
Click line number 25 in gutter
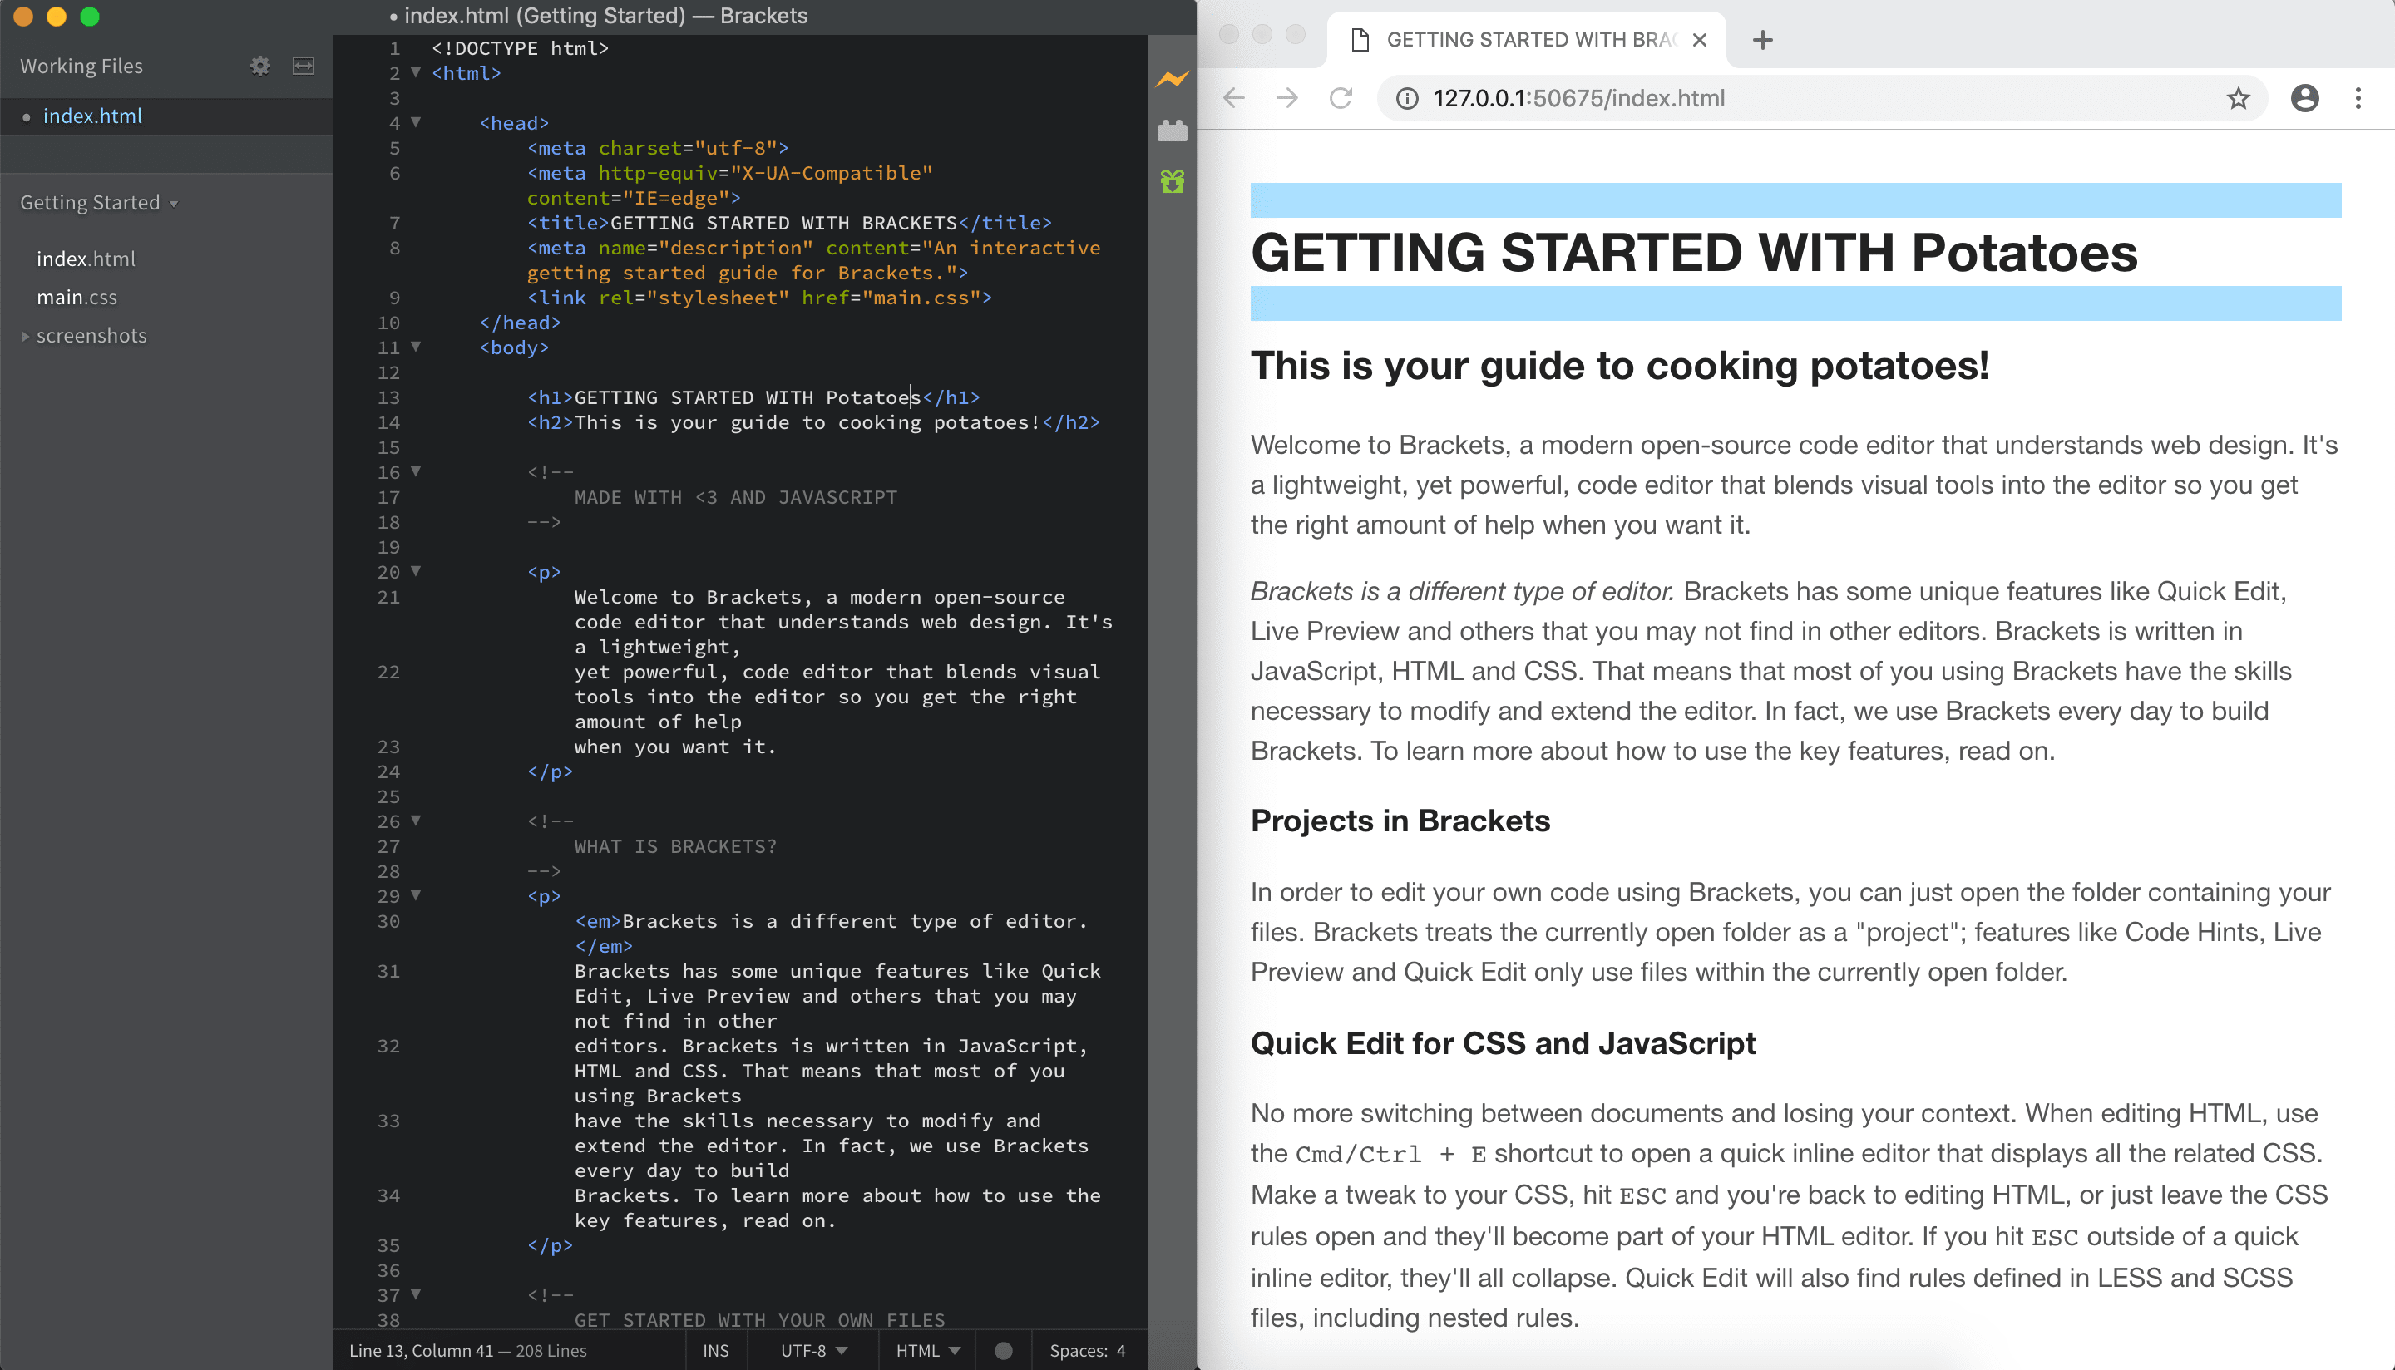[388, 796]
